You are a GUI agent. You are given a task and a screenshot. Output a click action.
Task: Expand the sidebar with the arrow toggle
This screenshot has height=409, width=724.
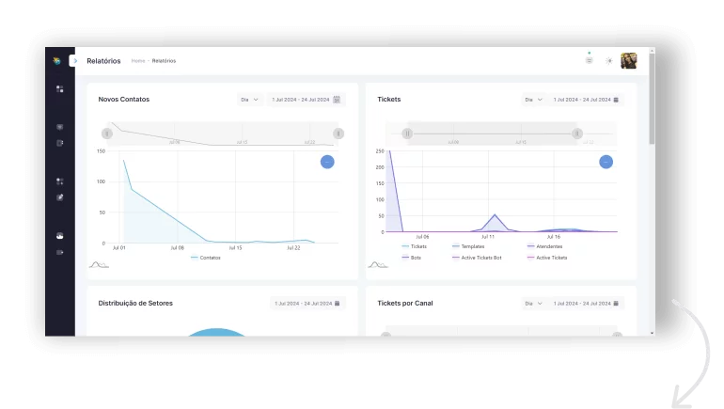coord(75,61)
